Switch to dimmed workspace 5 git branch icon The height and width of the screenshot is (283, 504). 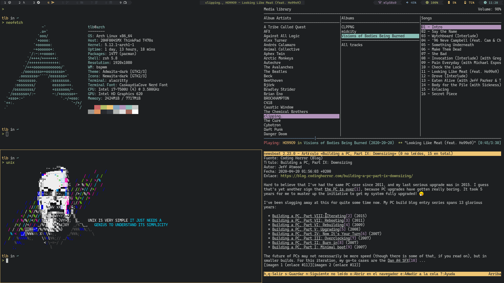[x=67, y=3]
